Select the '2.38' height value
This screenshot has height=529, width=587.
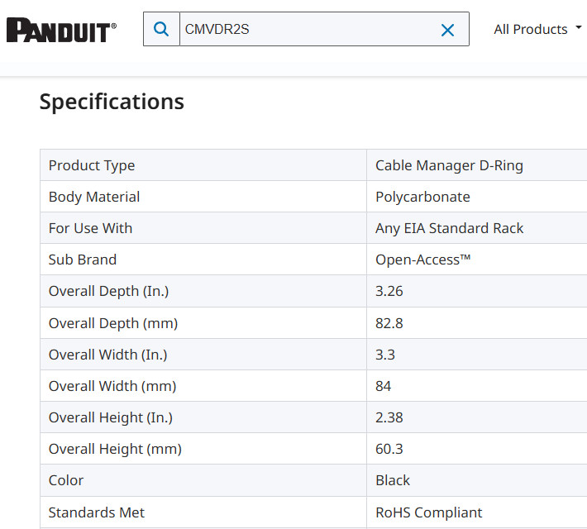(389, 417)
